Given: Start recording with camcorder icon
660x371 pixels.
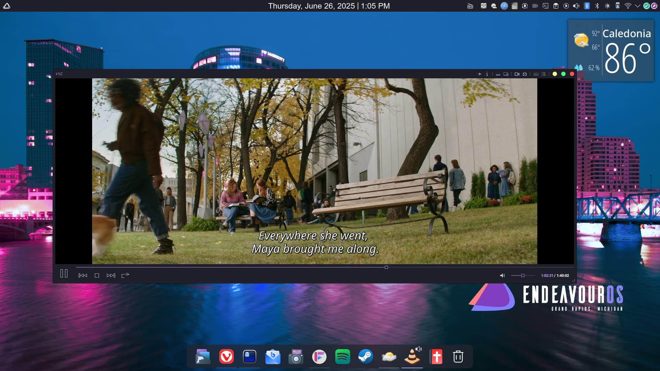Looking at the screenshot, I should [517, 74].
